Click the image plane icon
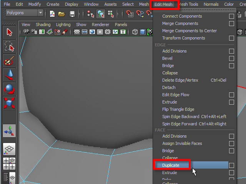The height and width of the screenshot is (184, 246). point(50,32)
